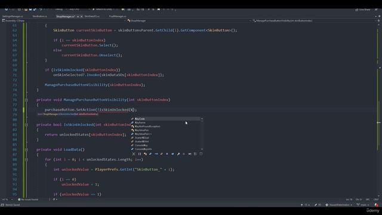This screenshot has height=215, width=382.
Task: Open the SkinDataSO.cs tab
Action: point(92,16)
